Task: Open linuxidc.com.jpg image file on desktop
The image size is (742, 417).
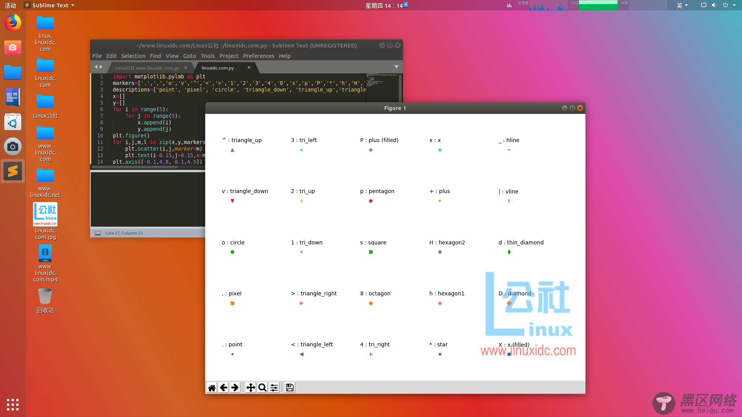Action: coord(45,221)
